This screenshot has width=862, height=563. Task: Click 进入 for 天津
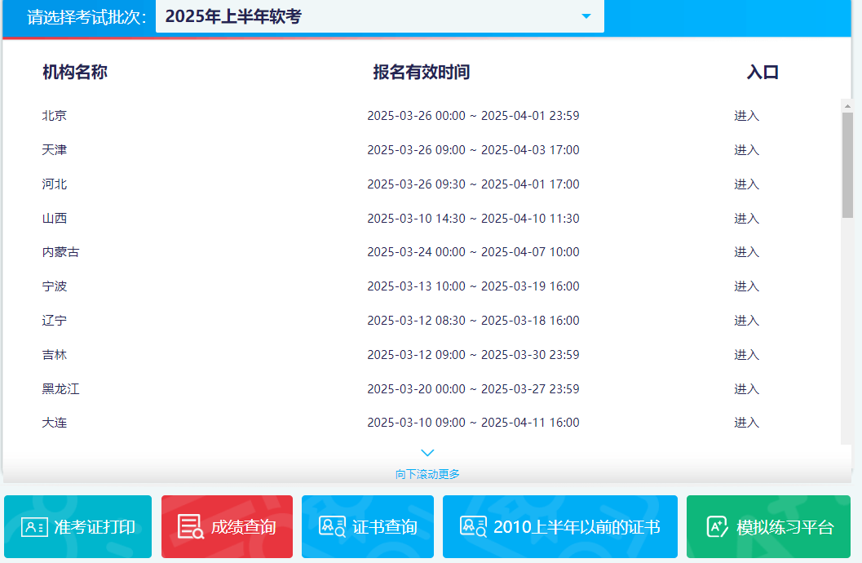pos(746,150)
